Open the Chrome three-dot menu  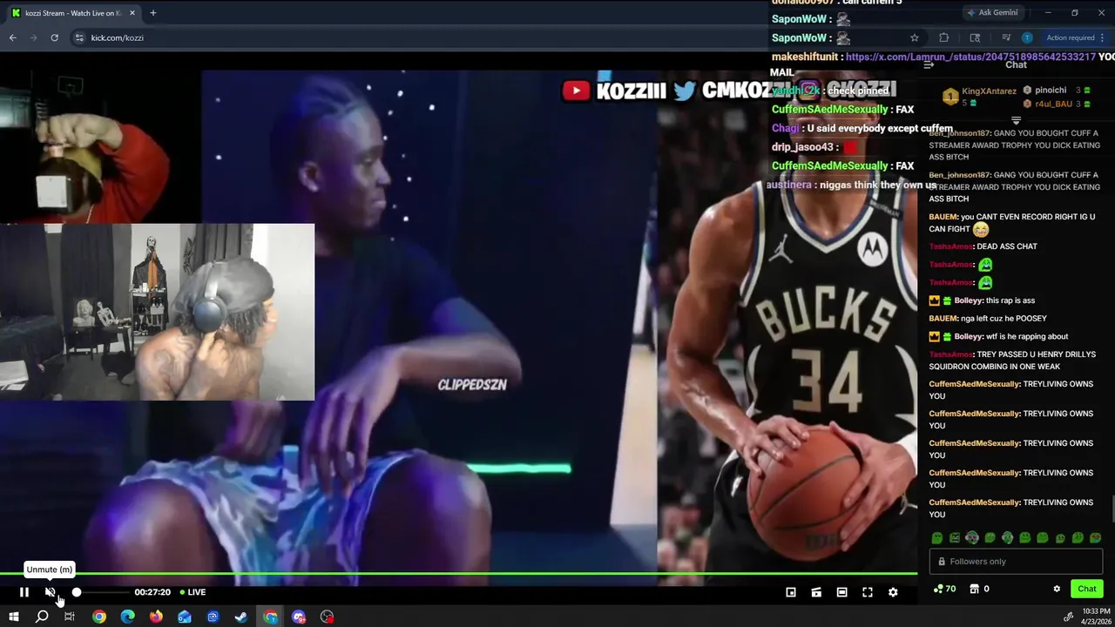point(1102,37)
